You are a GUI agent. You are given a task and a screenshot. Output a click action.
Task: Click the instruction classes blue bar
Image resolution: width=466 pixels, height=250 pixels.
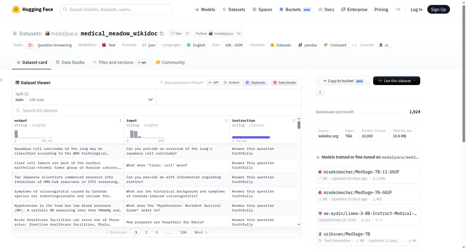click(x=251, y=137)
